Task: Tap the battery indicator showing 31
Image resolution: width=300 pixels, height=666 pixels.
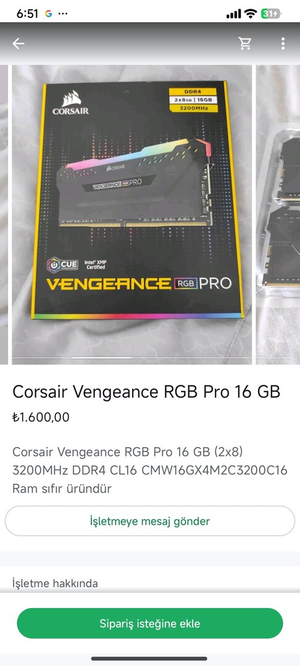Action: tap(271, 14)
